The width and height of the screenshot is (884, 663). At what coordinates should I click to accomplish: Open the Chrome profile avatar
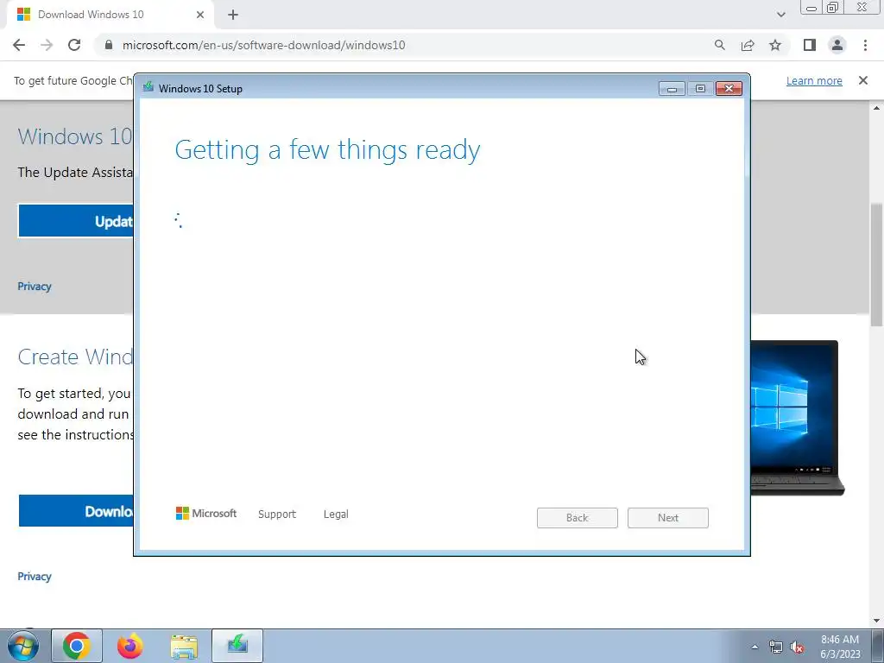(837, 45)
